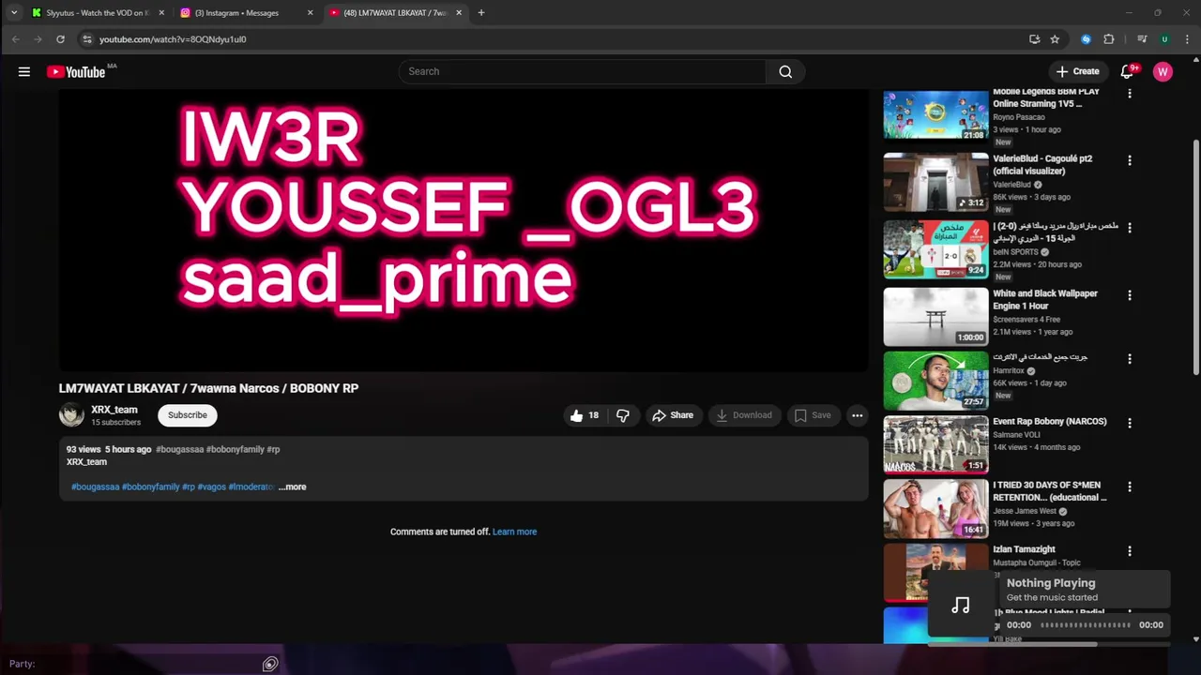
Task: Open White and Black Wallpaper thumbnail
Action: [935, 317]
